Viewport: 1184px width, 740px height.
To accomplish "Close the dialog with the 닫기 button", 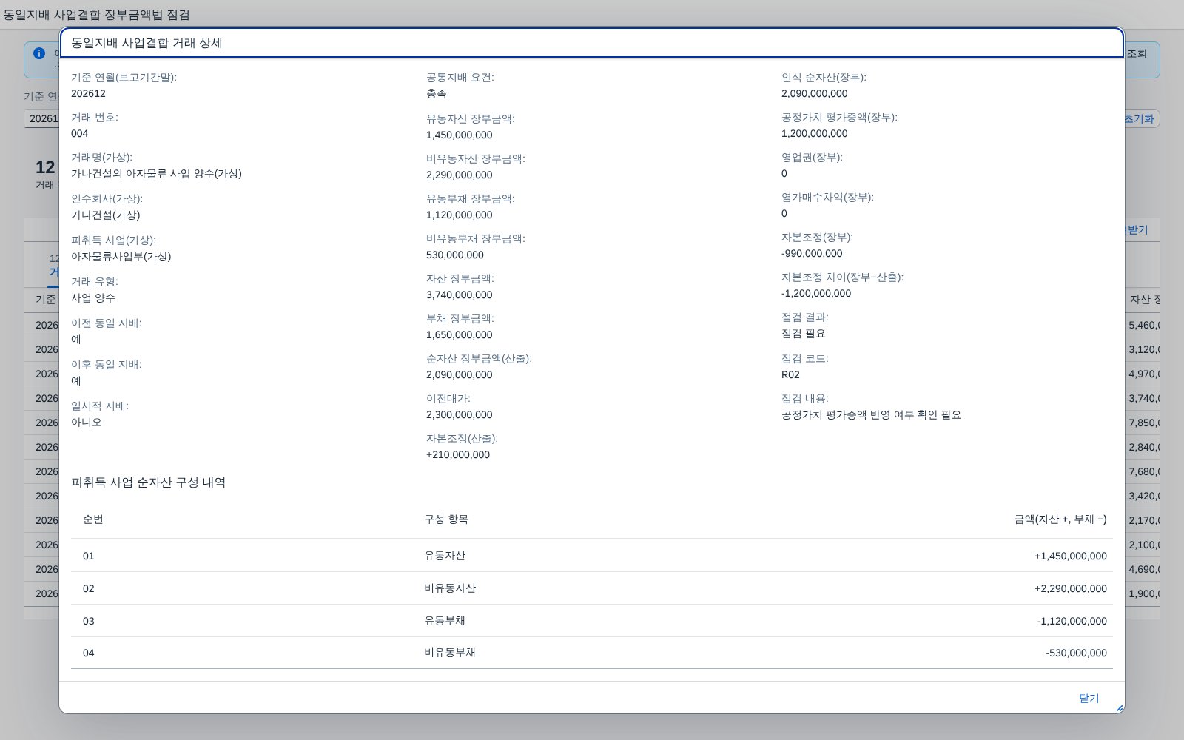I will pyautogui.click(x=1089, y=698).
